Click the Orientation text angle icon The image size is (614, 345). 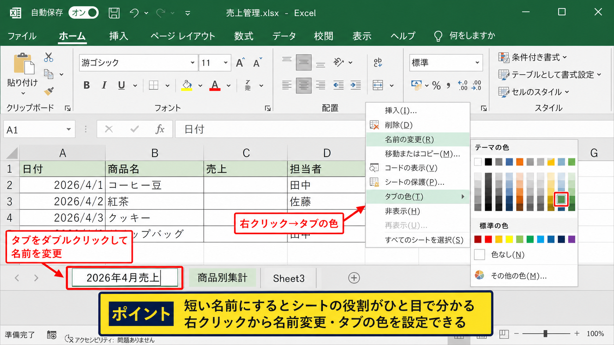[339, 62]
